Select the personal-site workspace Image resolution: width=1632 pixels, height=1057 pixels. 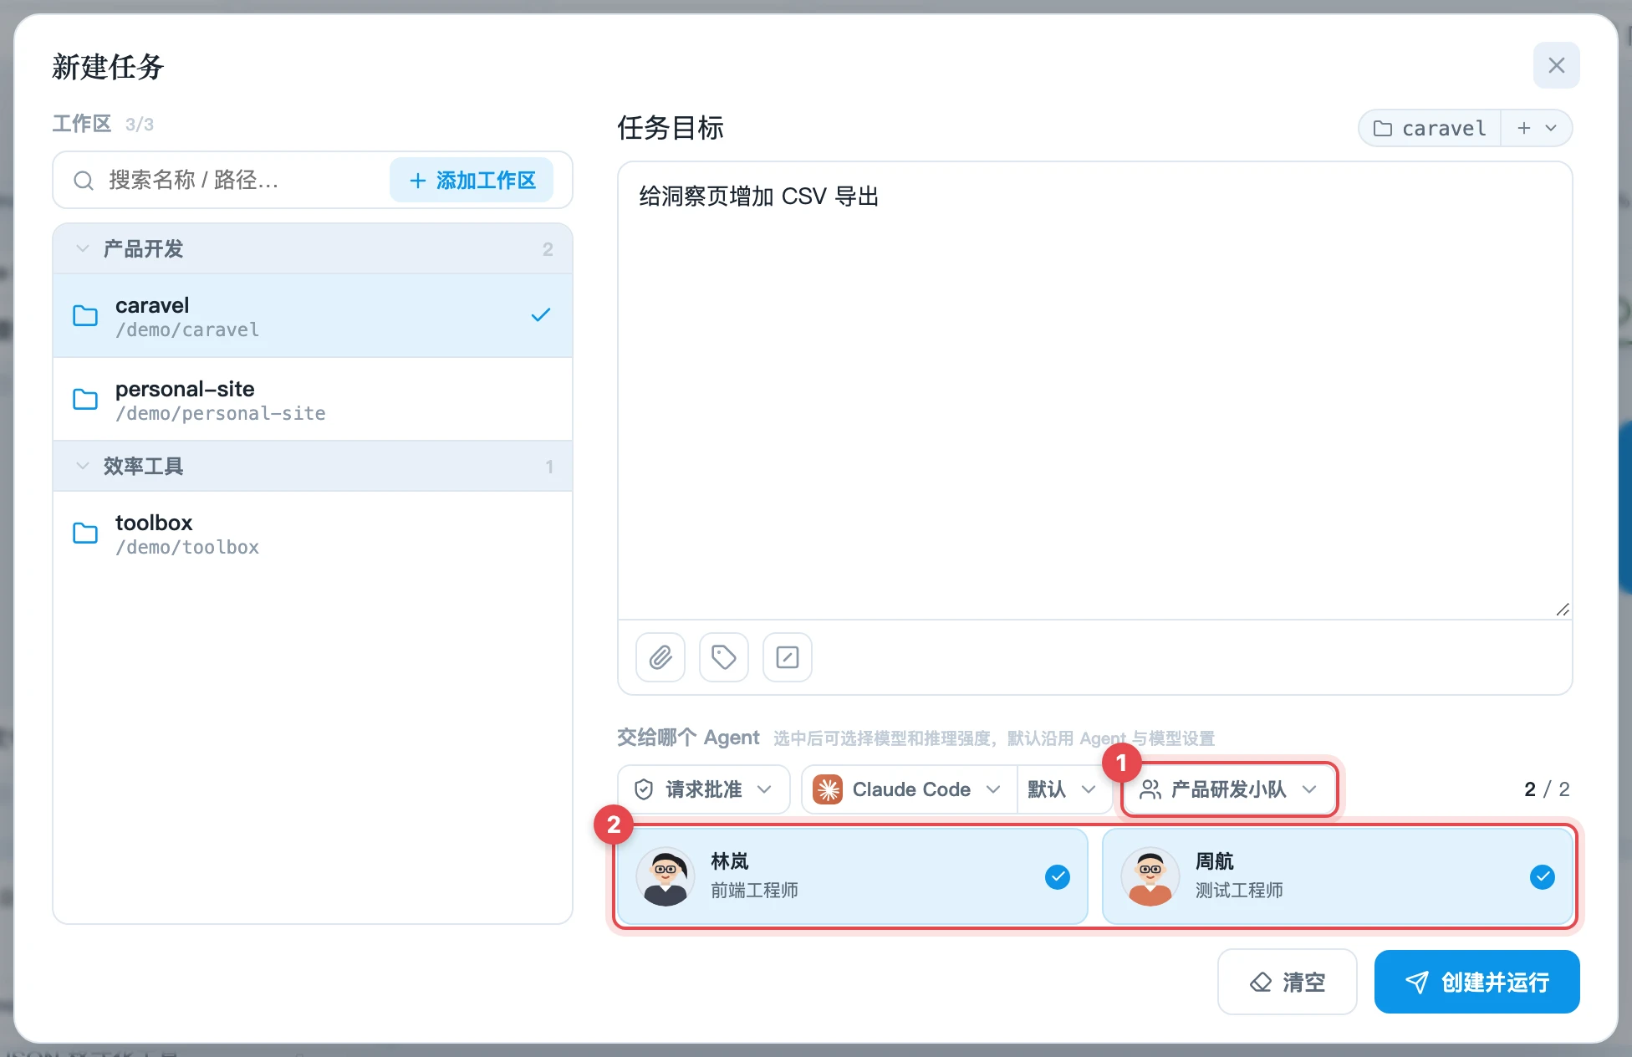pyautogui.click(x=313, y=400)
